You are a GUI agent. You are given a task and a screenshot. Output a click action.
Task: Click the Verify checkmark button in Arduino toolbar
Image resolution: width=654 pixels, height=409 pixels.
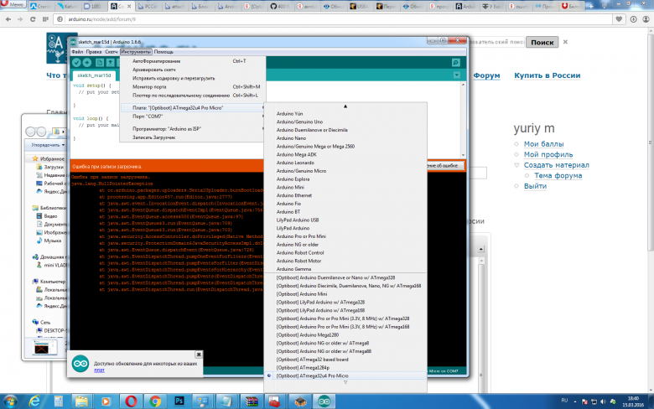pyautogui.click(x=76, y=63)
